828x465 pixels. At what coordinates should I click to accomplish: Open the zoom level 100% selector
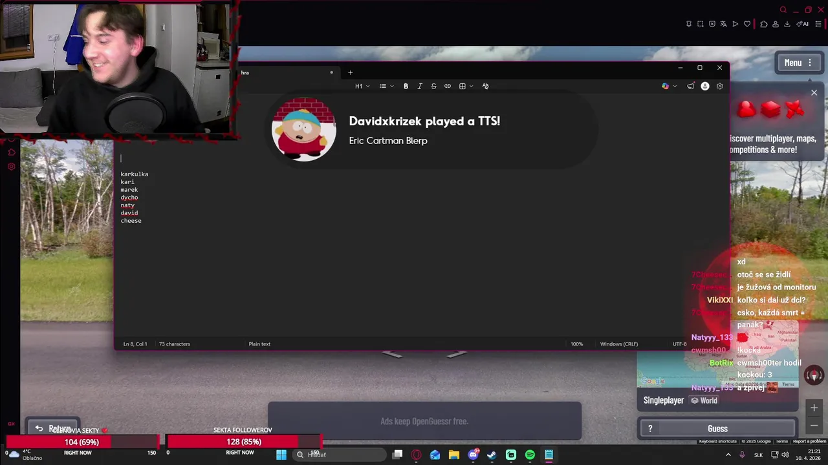(x=576, y=344)
